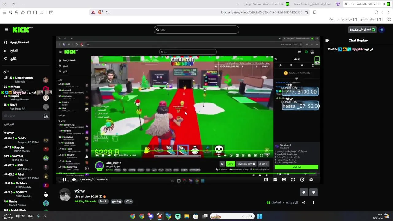Bookmark this page
The height and width of the screenshot is (221, 393).
click(x=315, y=12)
